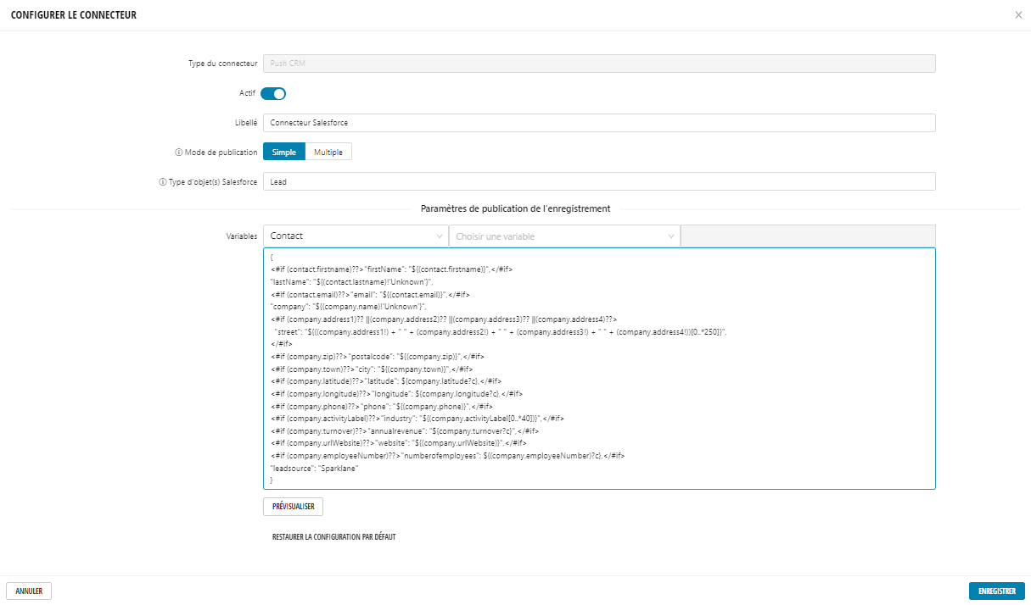Click the Prévisualiser button
Image resolution: width=1031 pixels, height=605 pixels.
pos(293,506)
